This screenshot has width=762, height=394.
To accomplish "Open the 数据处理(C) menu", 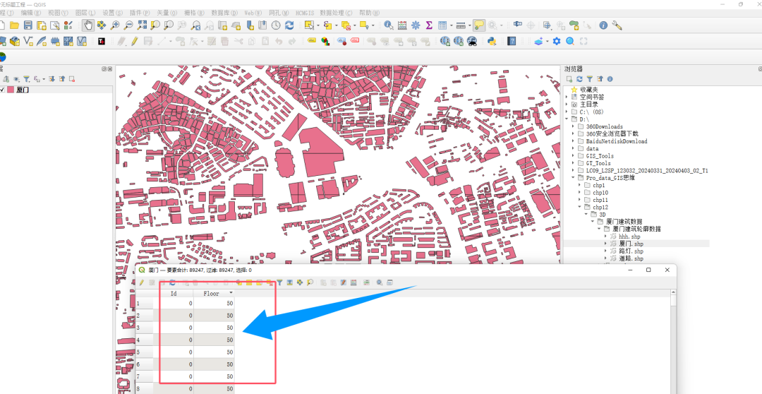I will click(x=335, y=13).
